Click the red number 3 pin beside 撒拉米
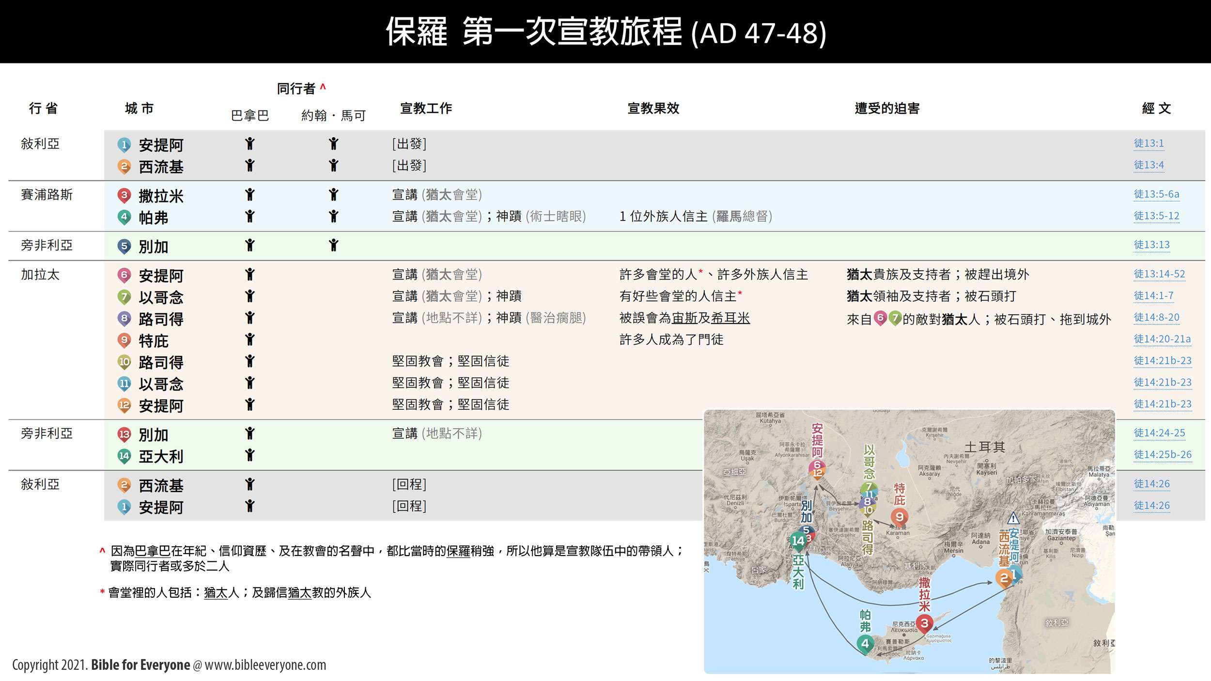The image size is (1211, 681). 124,195
